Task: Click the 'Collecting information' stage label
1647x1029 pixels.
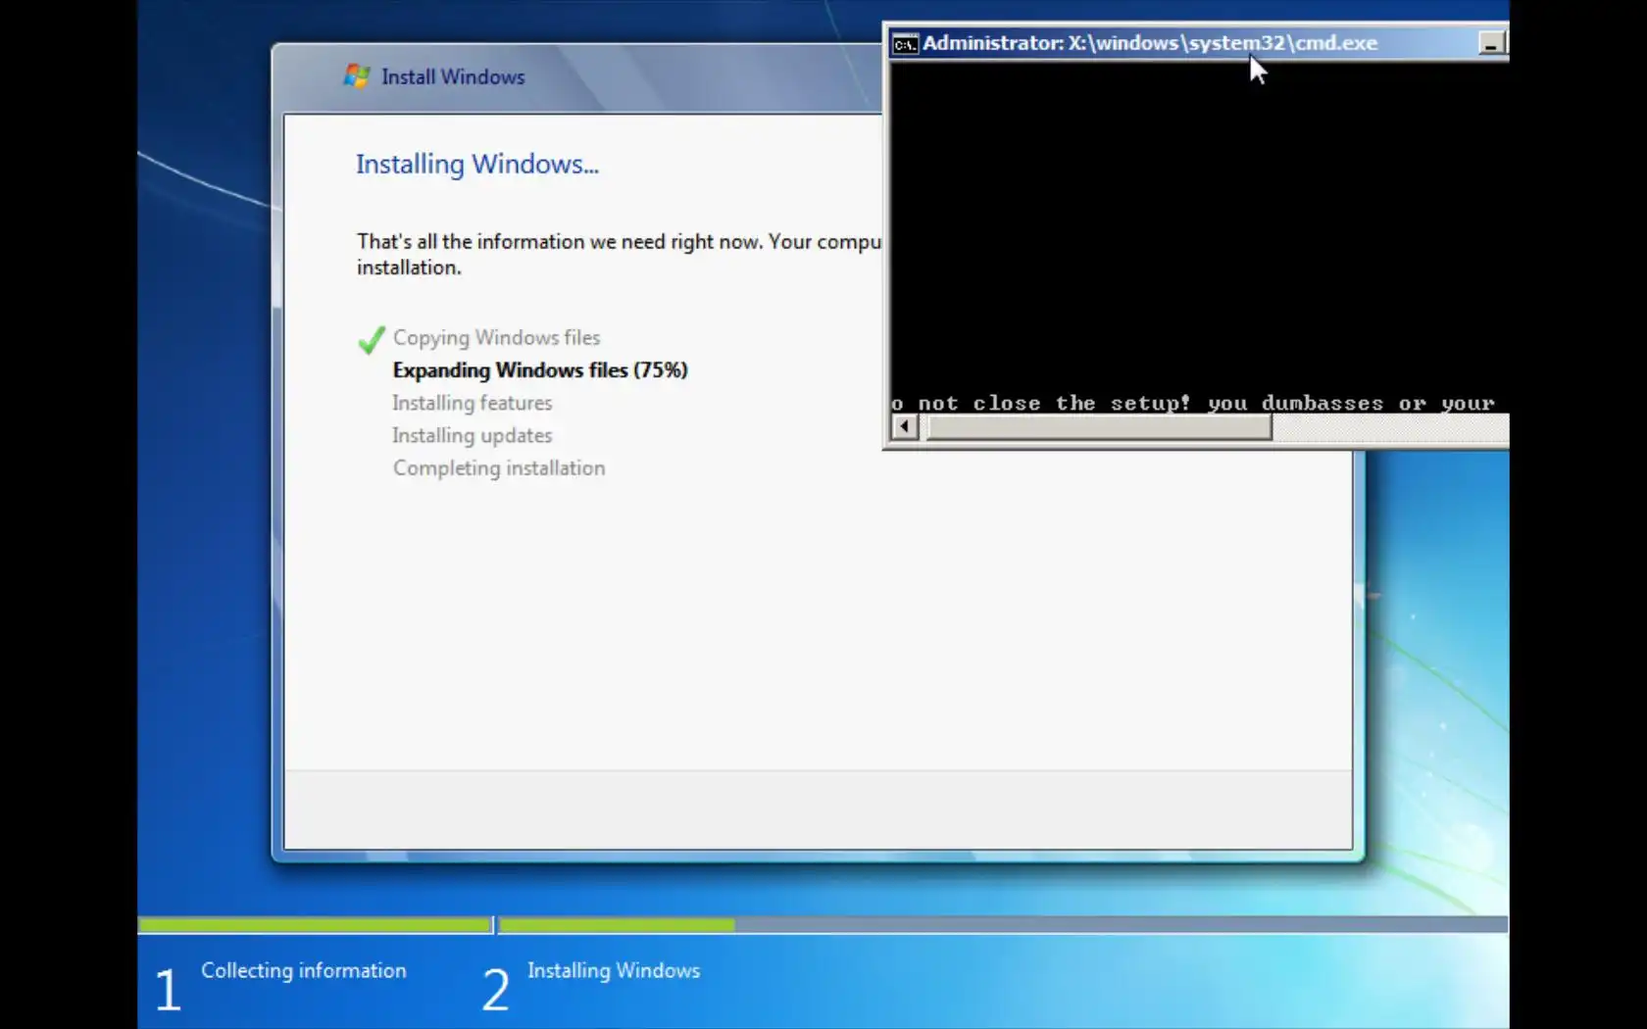Action: (x=304, y=970)
